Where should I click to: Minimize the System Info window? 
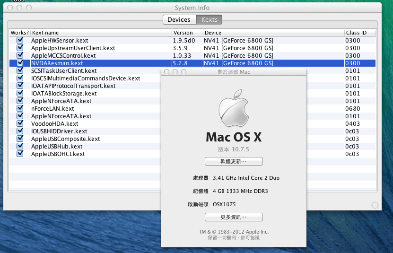click(x=19, y=8)
